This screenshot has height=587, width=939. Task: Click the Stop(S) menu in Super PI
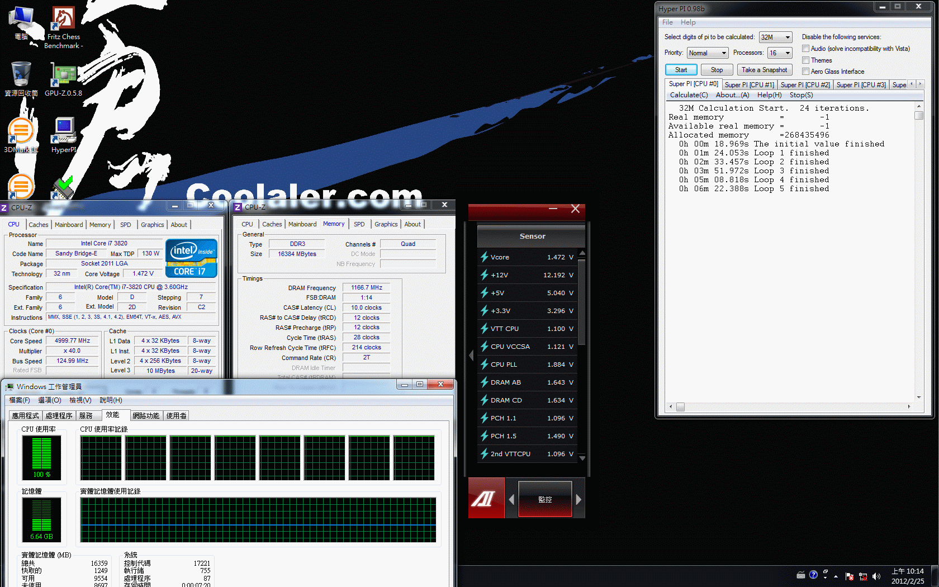click(x=801, y=95)
